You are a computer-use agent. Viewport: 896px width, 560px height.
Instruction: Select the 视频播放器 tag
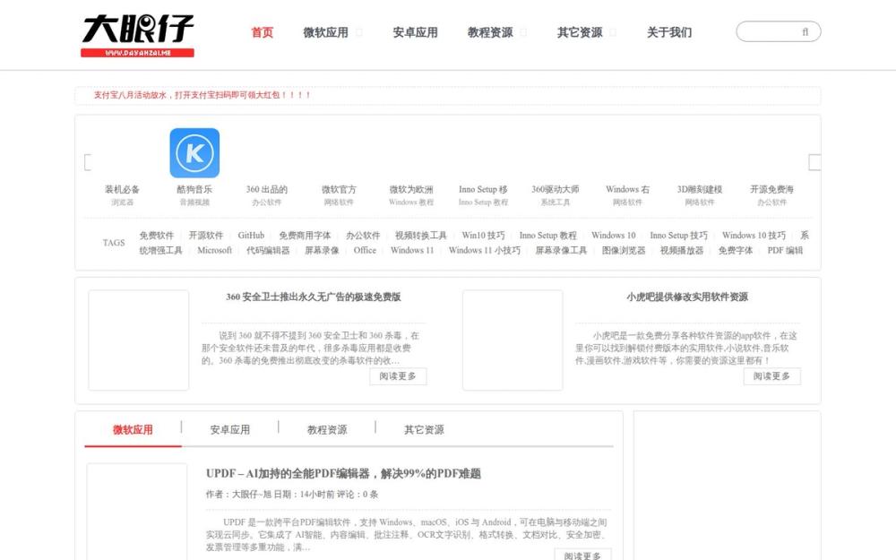click(x=682, y=250)
